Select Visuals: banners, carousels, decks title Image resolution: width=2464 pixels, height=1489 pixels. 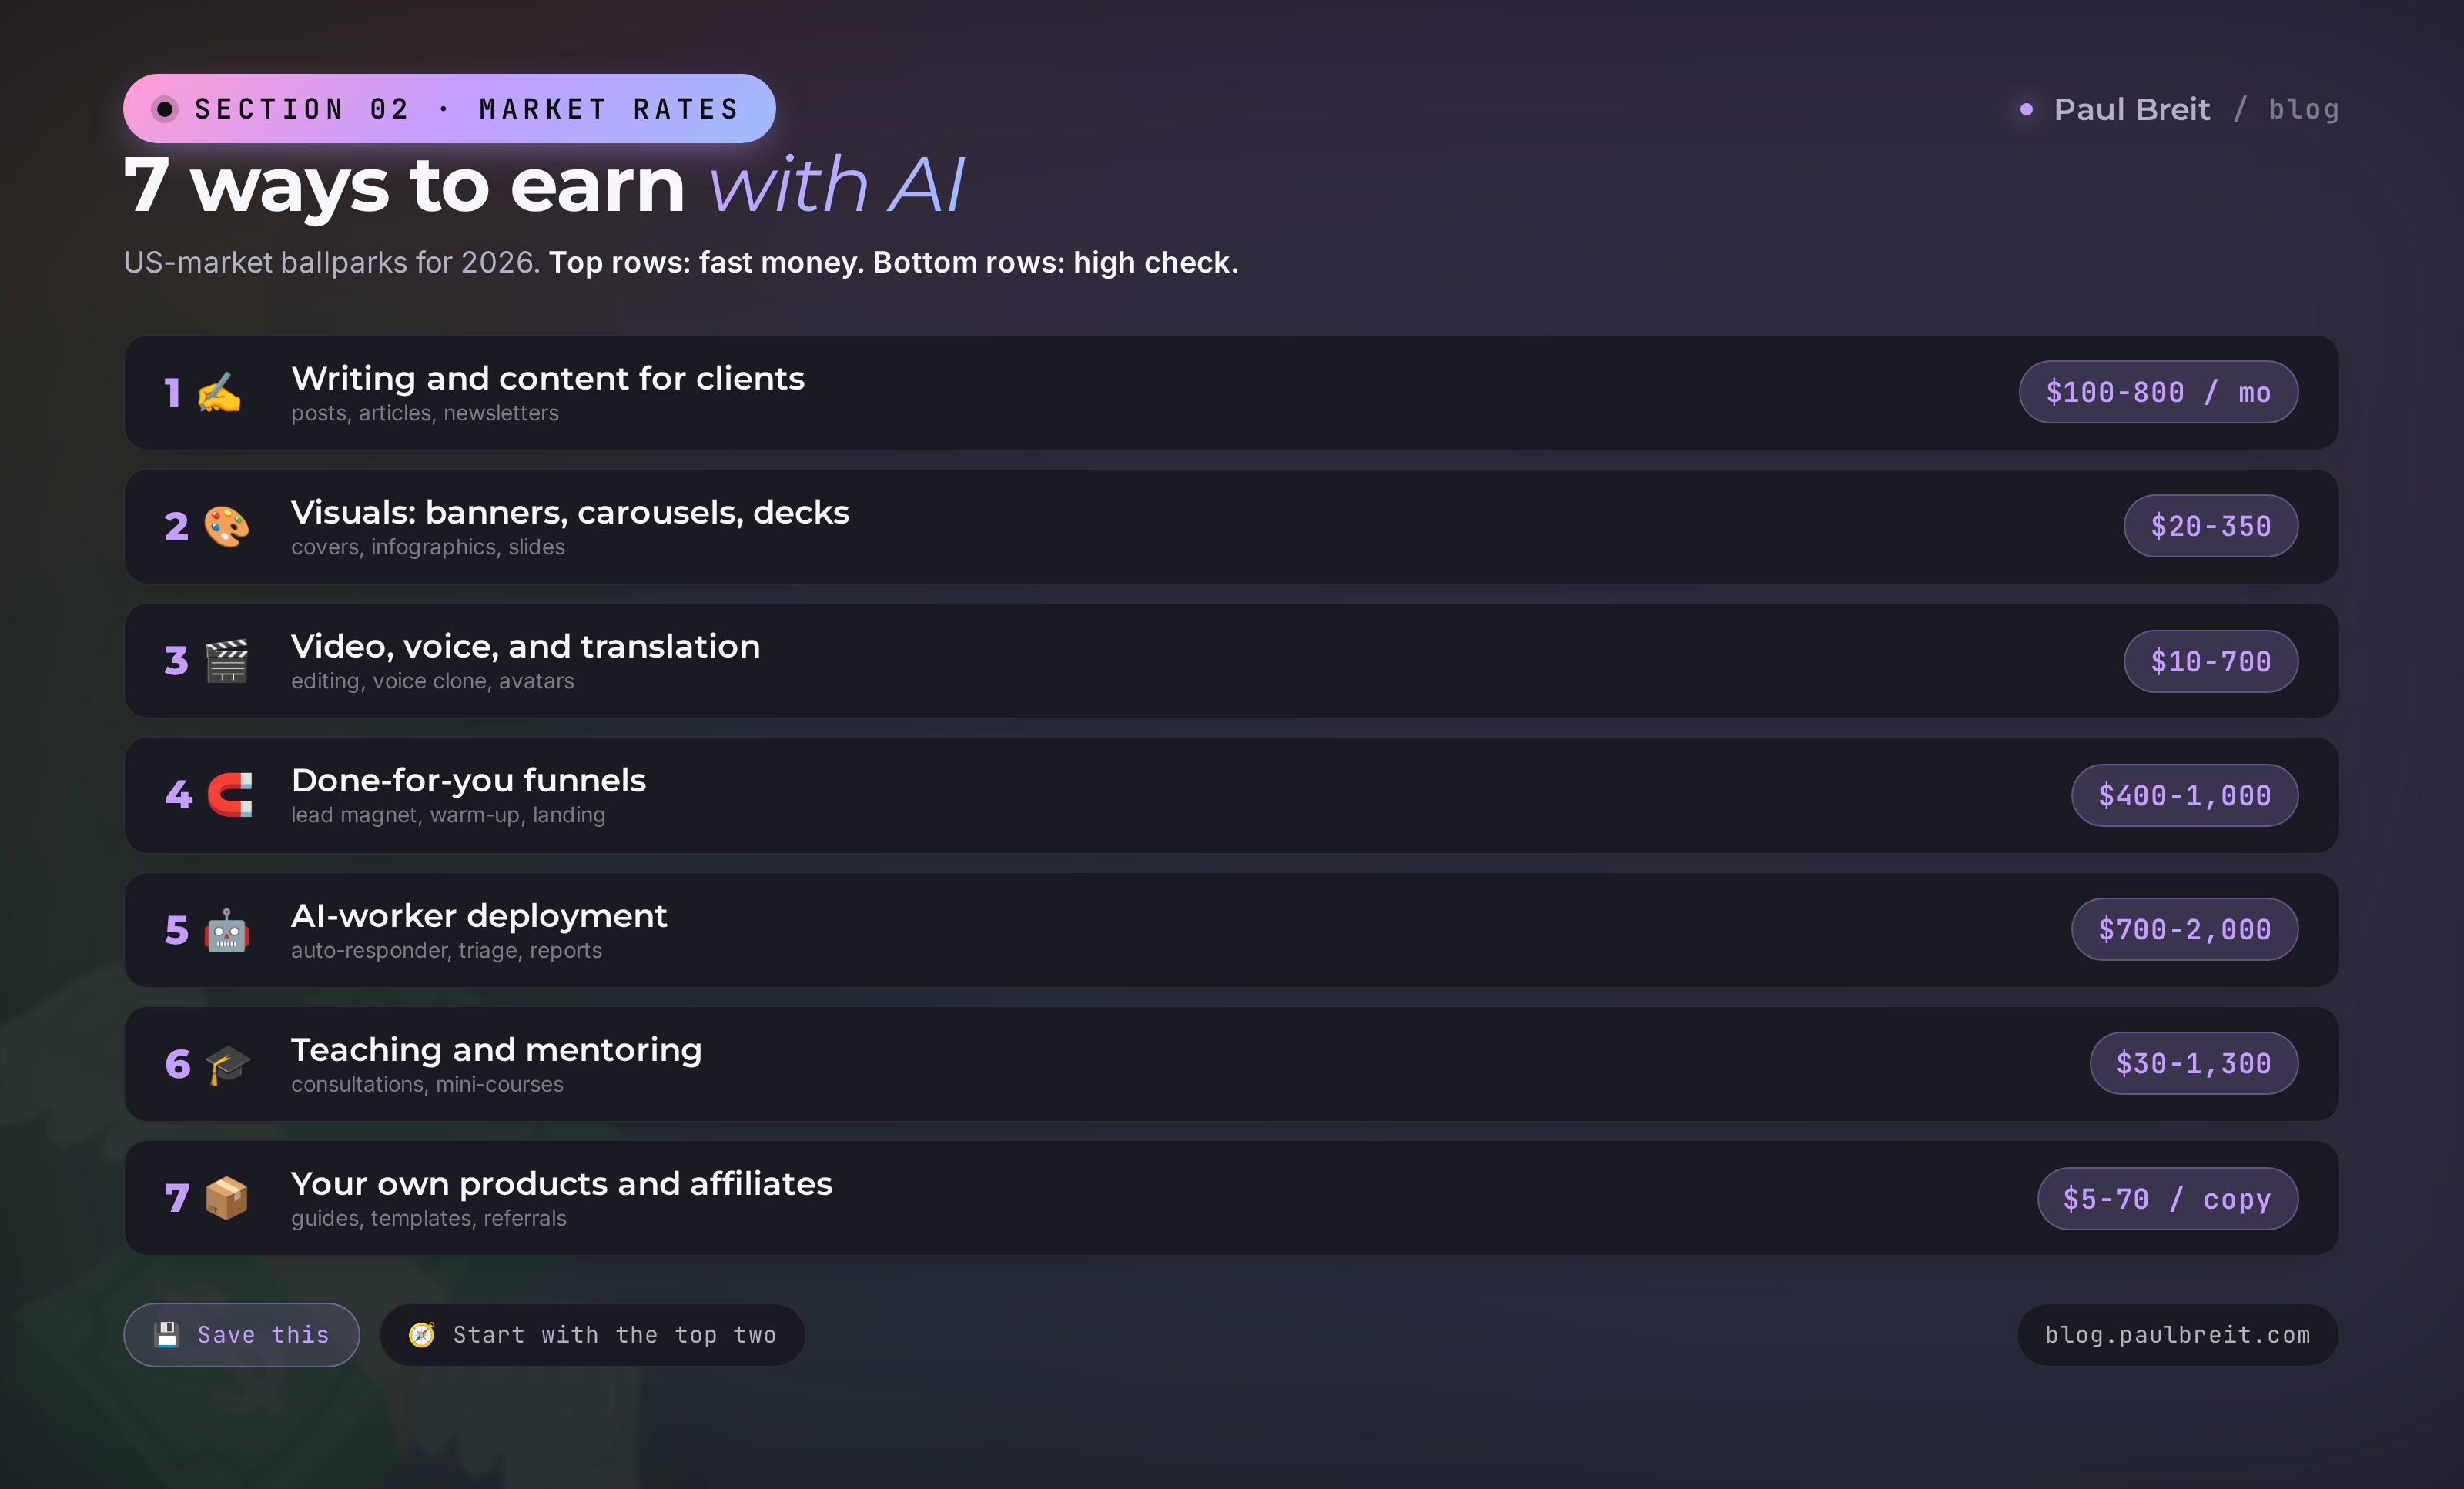[570, 512]
